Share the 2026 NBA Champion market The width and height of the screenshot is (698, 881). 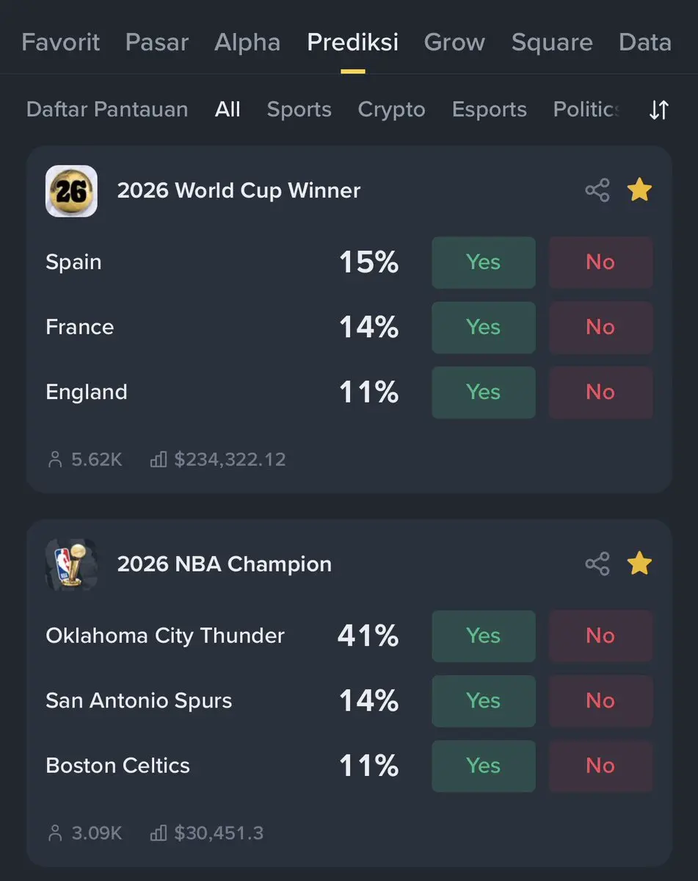tap(597, 564)
